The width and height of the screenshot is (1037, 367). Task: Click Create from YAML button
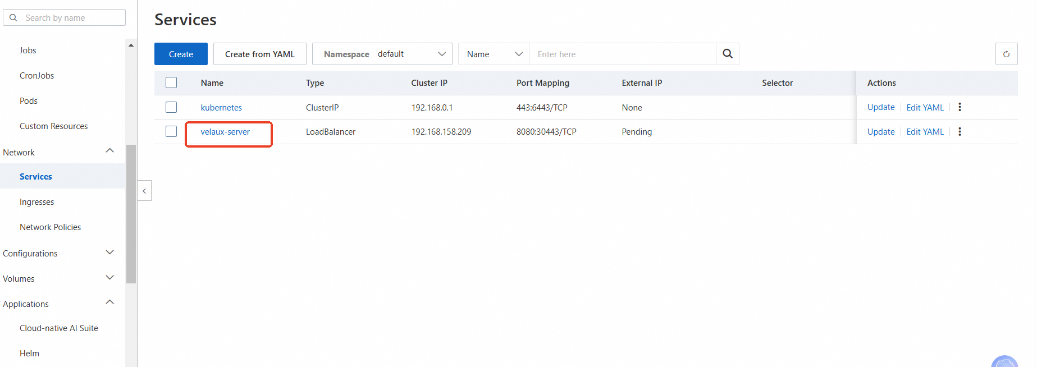pos(260,54)
